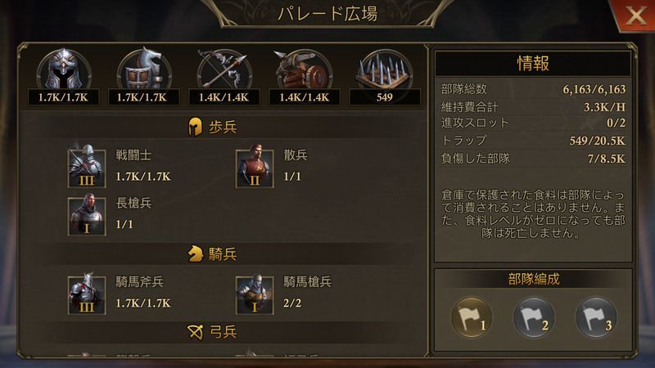Switch to troop formation flag 2
The width and height of the screenshot is (655, 368).
[x=534, y=317]
